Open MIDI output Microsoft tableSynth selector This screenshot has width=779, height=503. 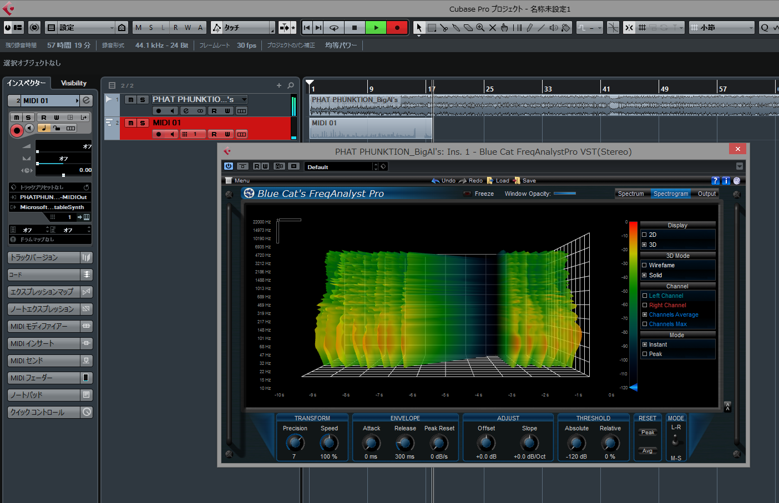pos(50,207)
